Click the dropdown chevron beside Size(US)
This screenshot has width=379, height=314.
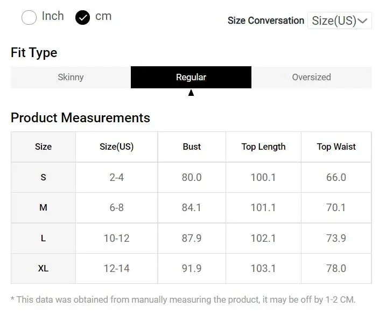coord(363,21)
